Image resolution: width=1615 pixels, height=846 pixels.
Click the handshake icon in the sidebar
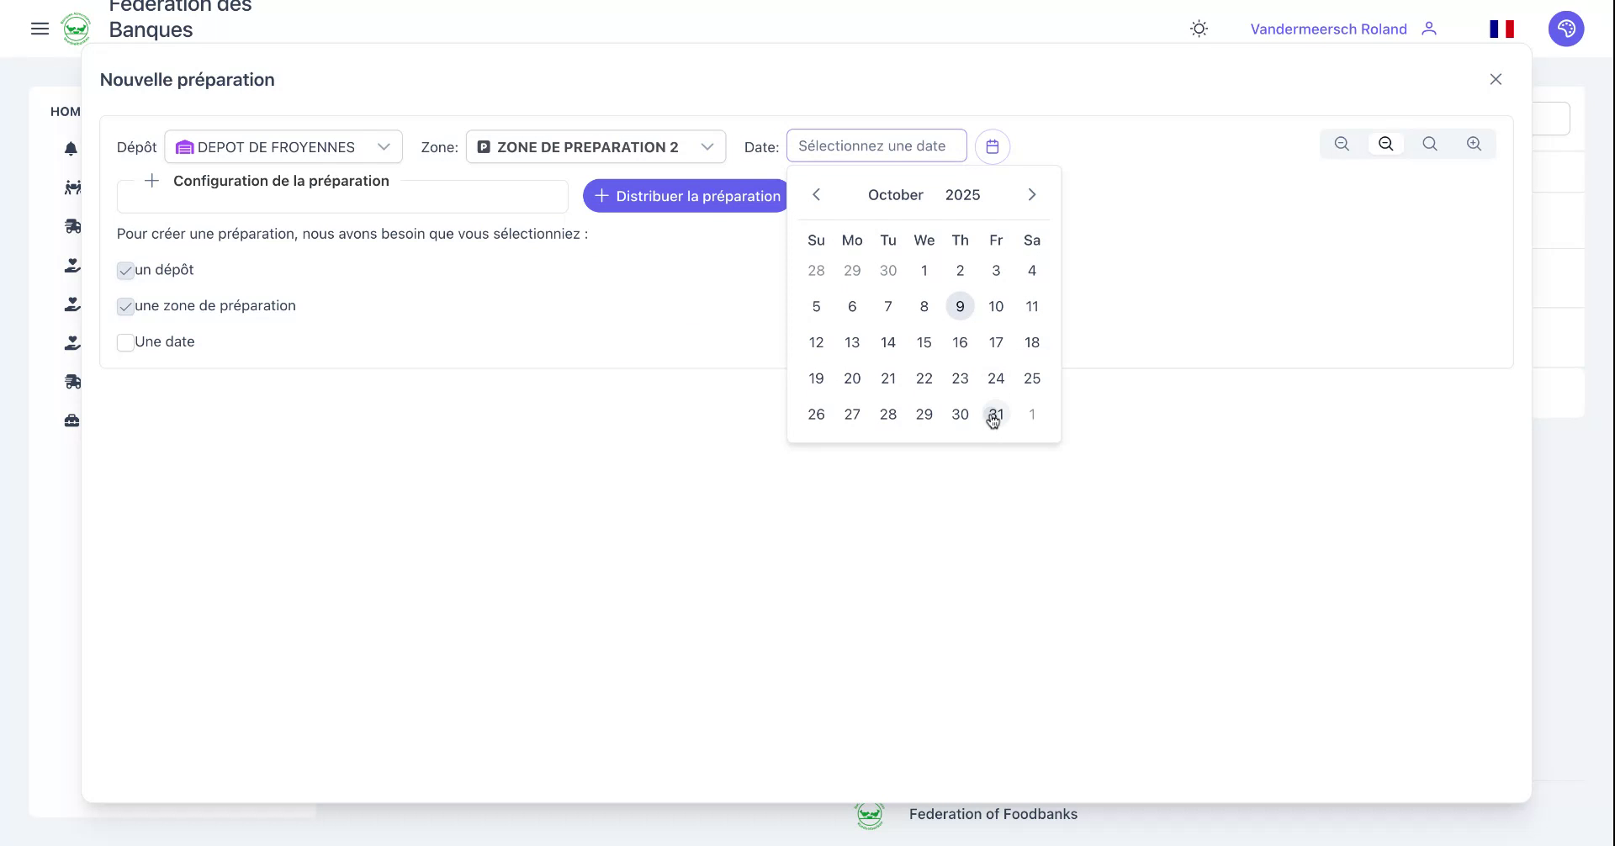coord(71,188)
